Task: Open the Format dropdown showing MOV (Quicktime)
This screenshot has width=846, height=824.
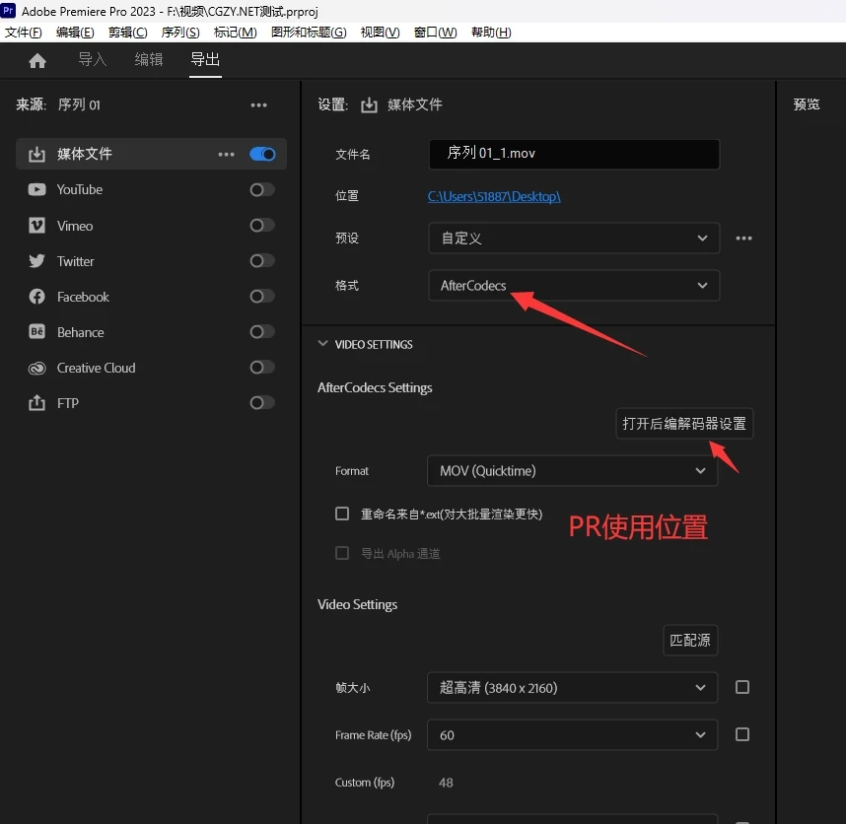Action: 573,471
